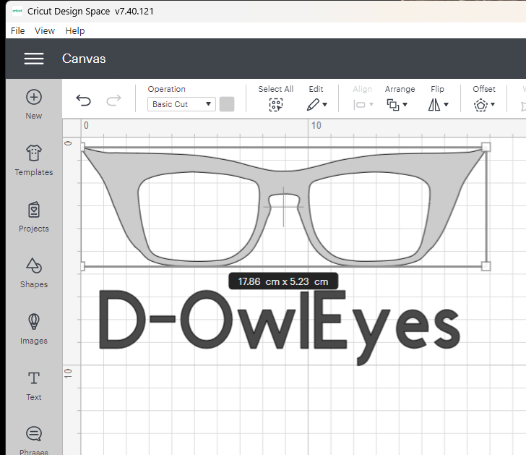
Task: Click the gray operation color swatch
Action: point(227,104)
